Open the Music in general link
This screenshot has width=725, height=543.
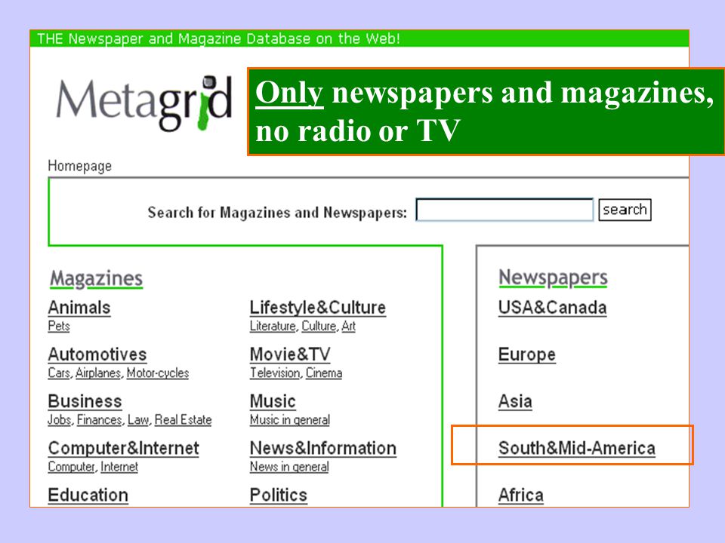pyautogui.click(x=289, y=420)
